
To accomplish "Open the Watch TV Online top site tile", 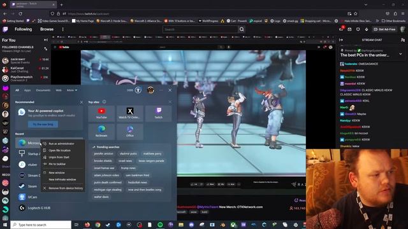I will (x=130, y=113).
